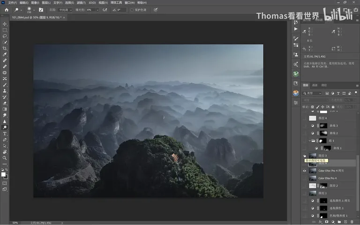Close the 101_0844.psd document tab
This screenshot has width=360, height=225.
[64, 17]
